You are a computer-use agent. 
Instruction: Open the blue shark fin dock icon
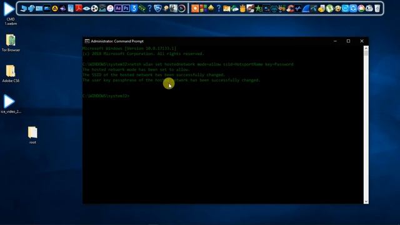(306, 8)
